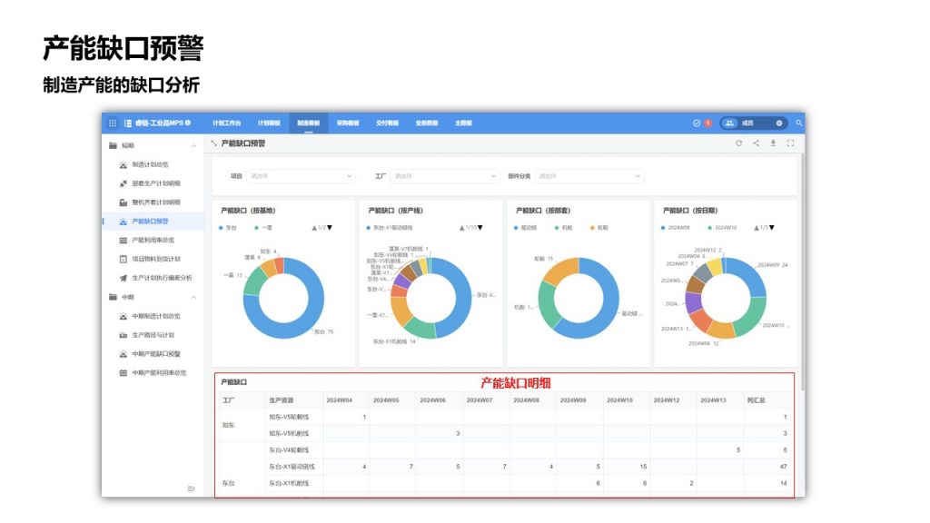Image resolution: width=930 pixels, height=523 pixels.
Task: Go to previous legend page in 按日期 chart
Action: coord(757,228)
